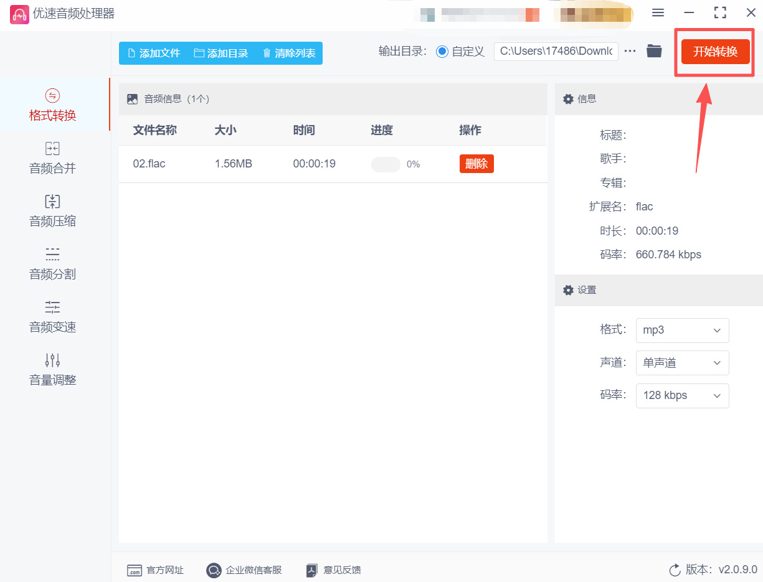Open the 音频压缩 audio compress tool
Screen dimensions: 763x582
53,211
